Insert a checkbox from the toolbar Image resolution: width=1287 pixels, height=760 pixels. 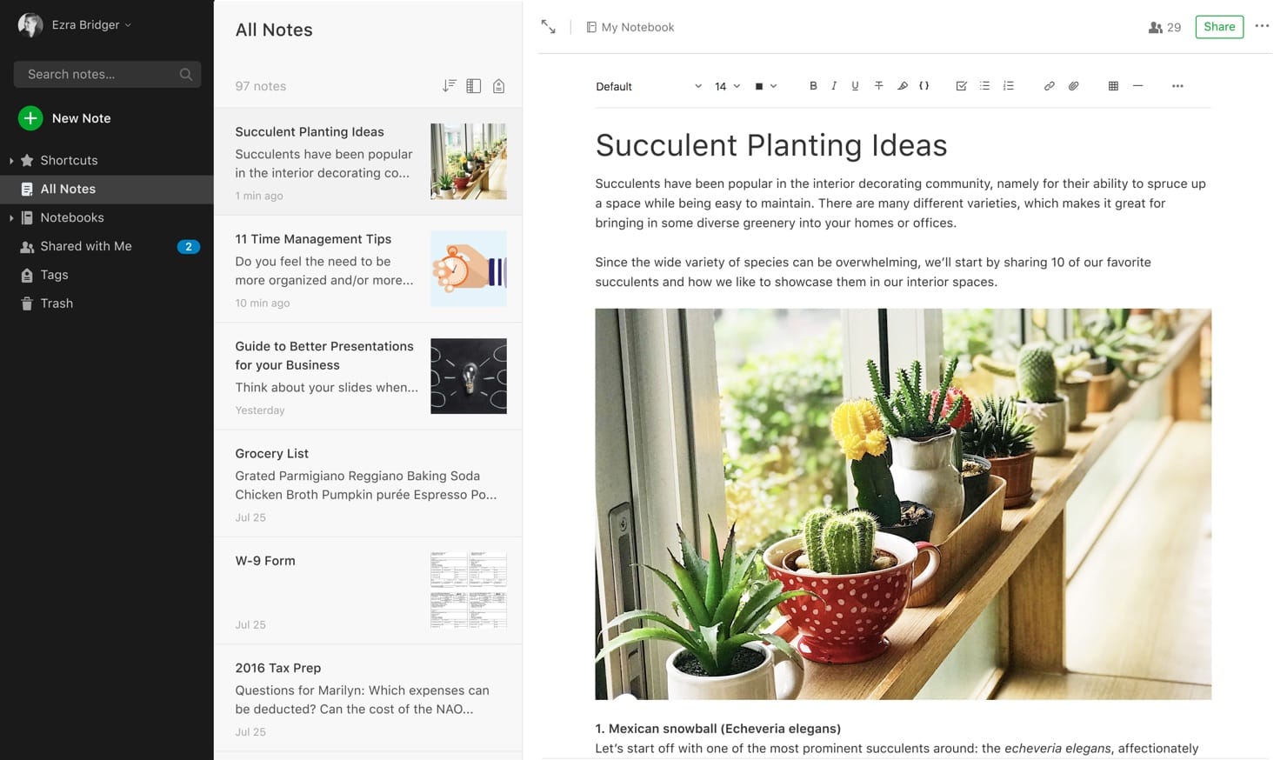point(961,86)
